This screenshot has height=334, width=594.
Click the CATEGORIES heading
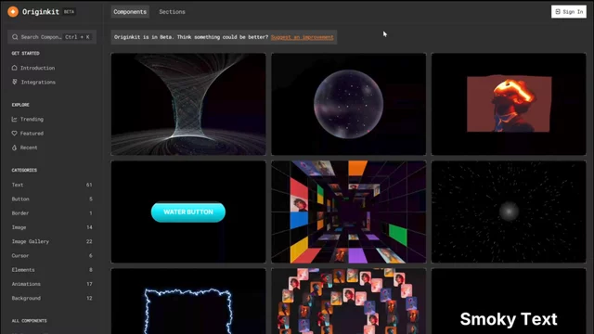click(x=24, y=171)
